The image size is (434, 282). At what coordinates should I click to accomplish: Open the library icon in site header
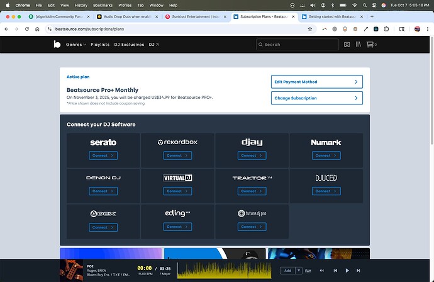359,44
